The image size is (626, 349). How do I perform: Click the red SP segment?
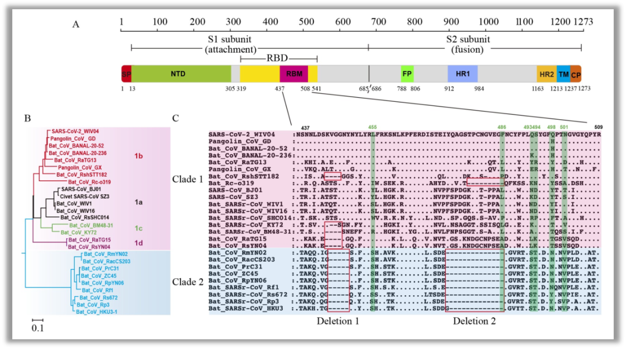(x=126, y=74)
